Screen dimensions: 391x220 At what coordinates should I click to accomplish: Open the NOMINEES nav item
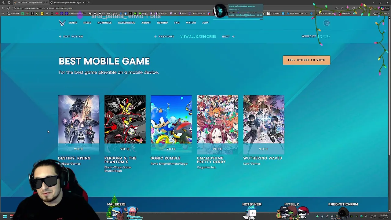pos(104,23)
